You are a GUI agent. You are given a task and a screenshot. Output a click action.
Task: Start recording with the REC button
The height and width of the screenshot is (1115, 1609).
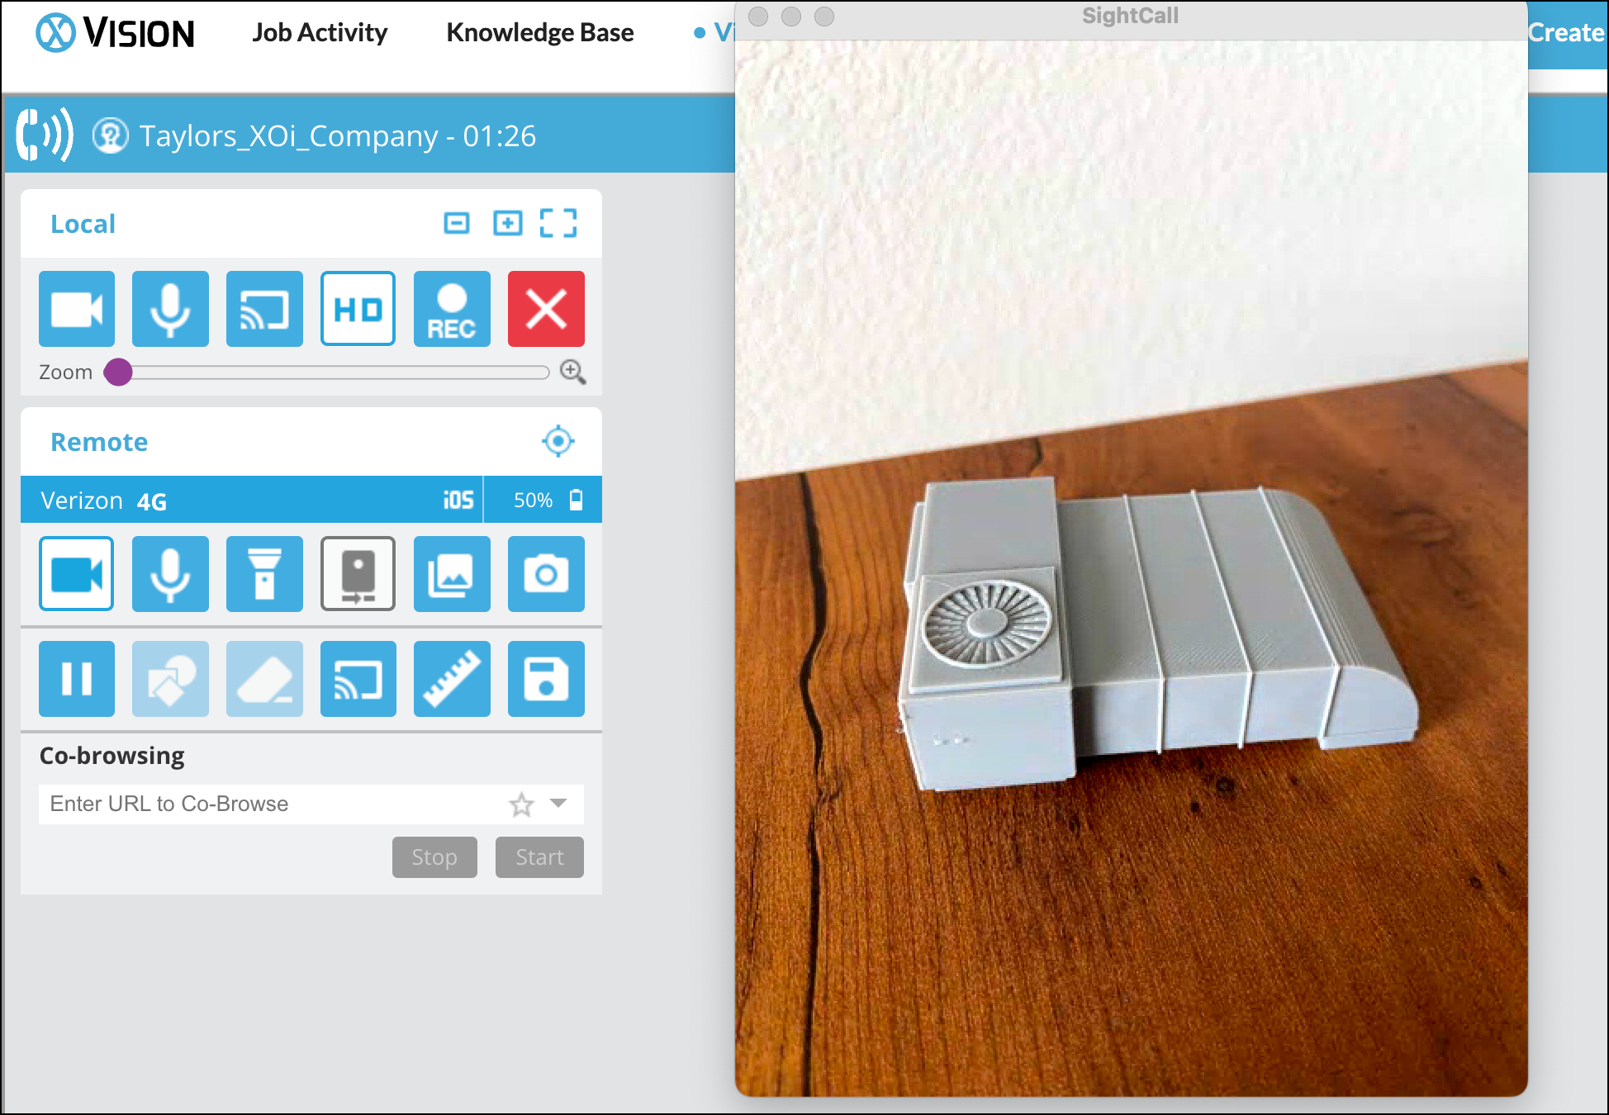452,308
